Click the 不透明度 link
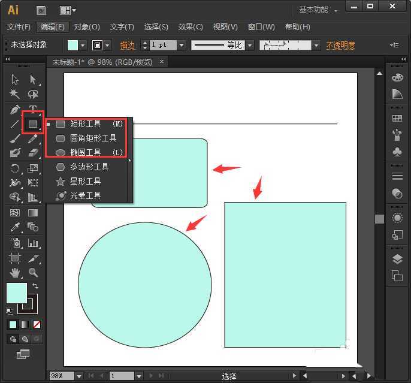The height and width of the screenshot is (383, 411). (340, 45)
